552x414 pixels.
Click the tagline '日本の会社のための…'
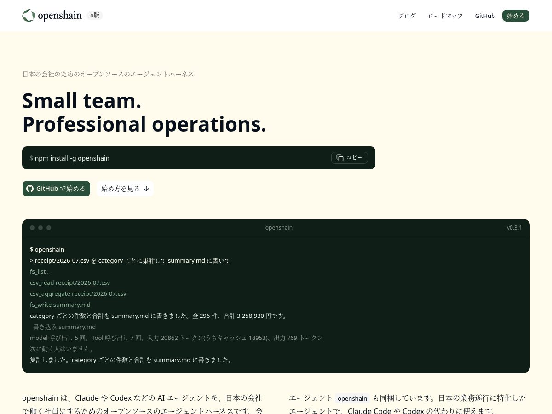[x=108, y=74]
